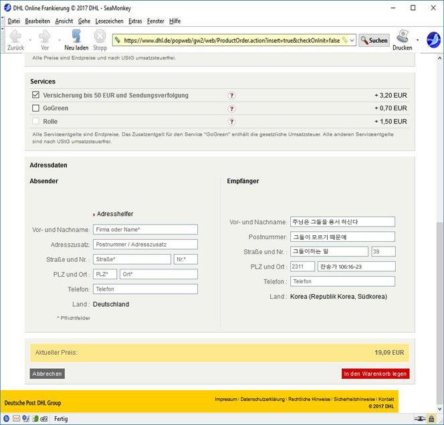Click the Abbrechen button

[47, 374]
